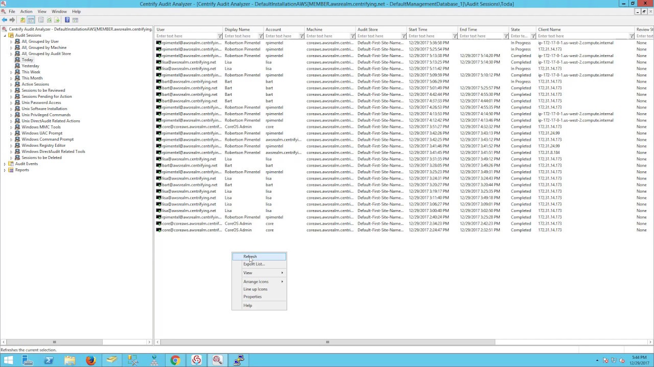Launch Google Chrome from taskbar
Image resolution: width=654 pixels, height=367 pixels.
click(x=175, y=360)
